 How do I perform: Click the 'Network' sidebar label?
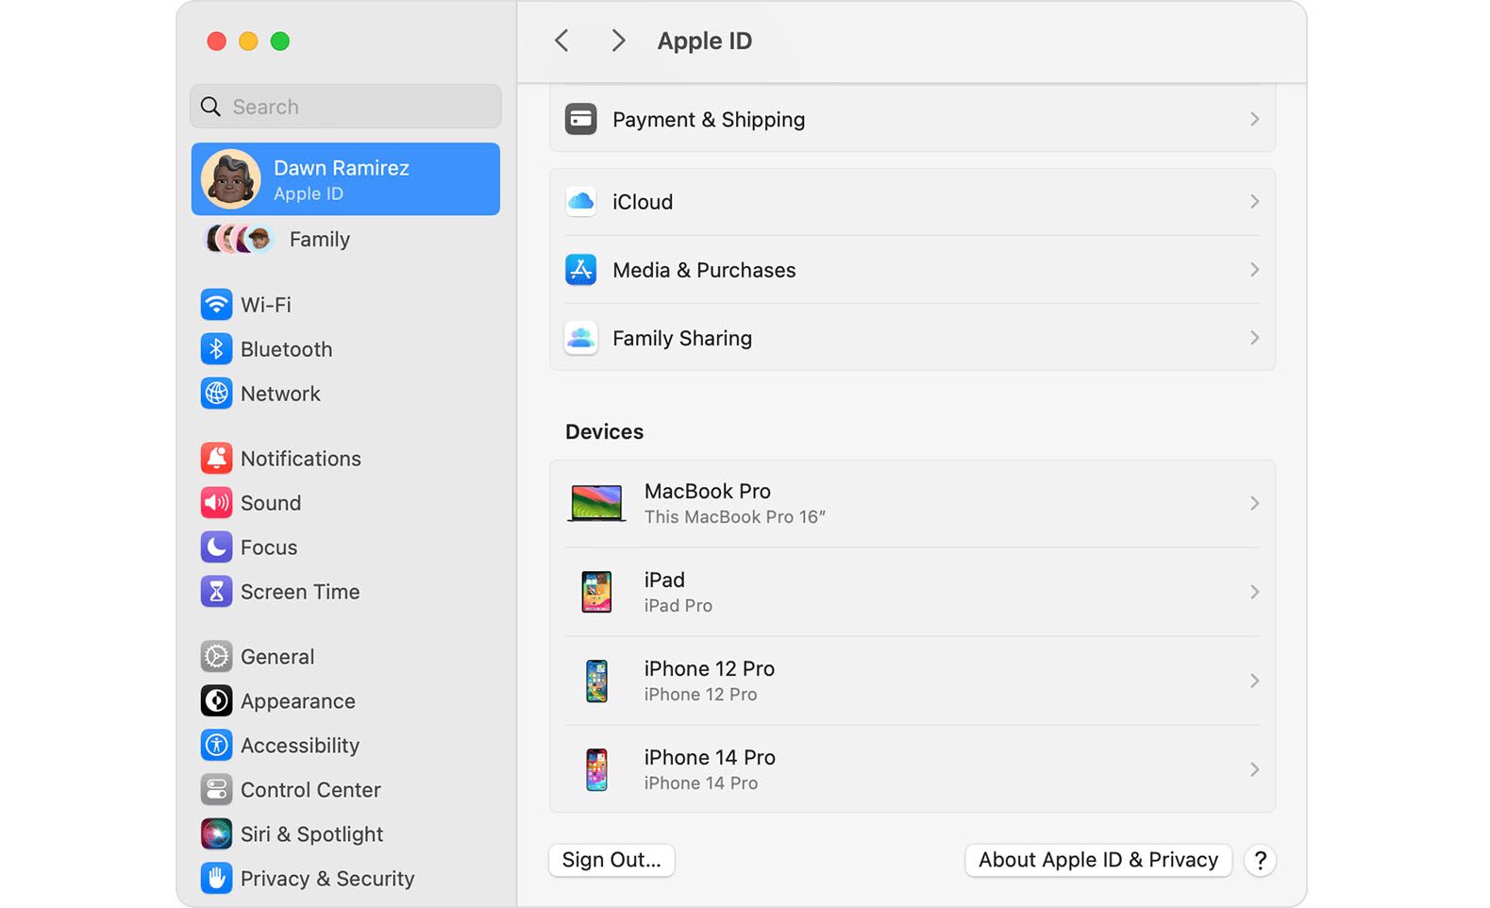(280, 394)
